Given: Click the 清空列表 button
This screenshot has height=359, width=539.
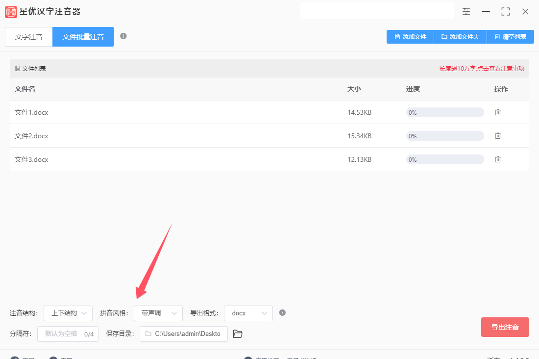Looking at the screenshot, I should [510, 36].
